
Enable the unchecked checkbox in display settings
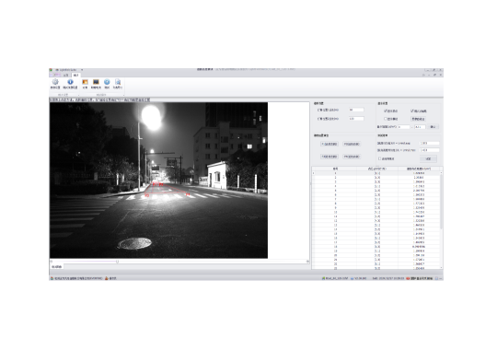pyautogui.click(x=386, y=119)
